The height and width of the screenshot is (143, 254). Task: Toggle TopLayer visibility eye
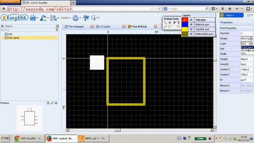click(191, 20)
